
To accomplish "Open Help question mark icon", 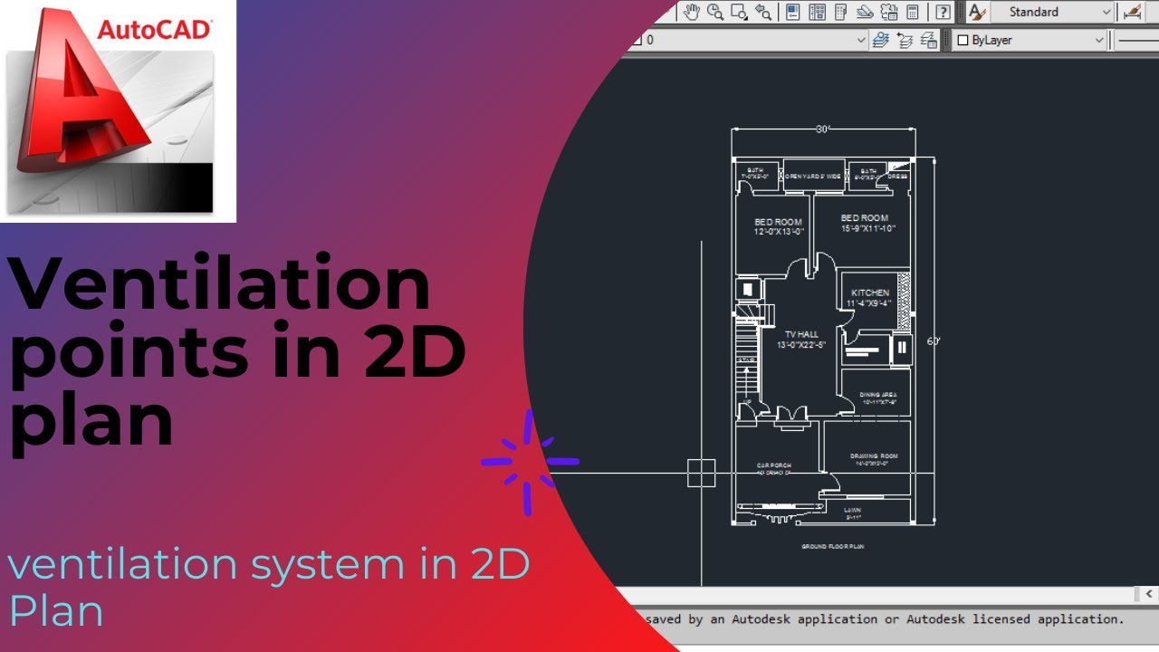I will (943, 12).
